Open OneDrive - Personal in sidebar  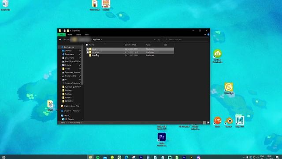(x=71, y=111)
